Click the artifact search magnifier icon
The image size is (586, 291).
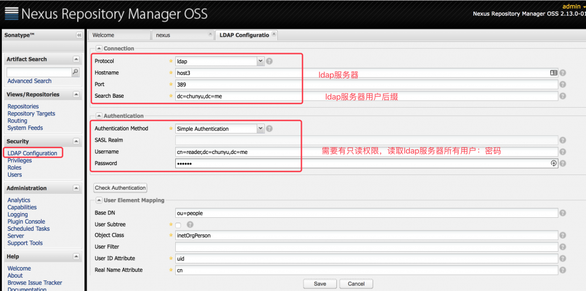(76, 72)
